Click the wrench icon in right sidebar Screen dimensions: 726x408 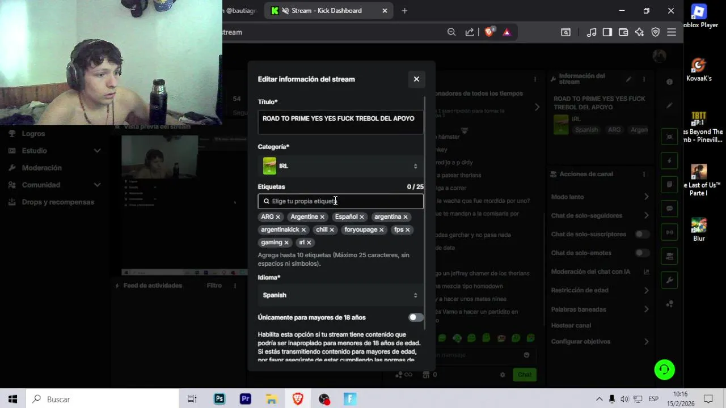click(670, 280)
